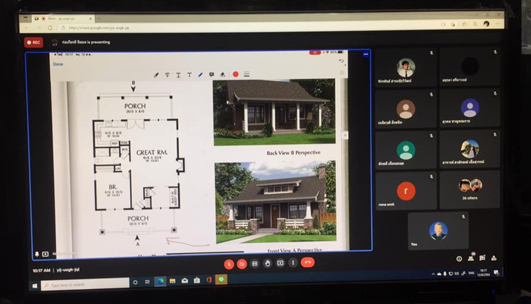Viewport: 531px width, 304px height.
Task: Toggle the camera on or off
Action: tap(242, 264)
